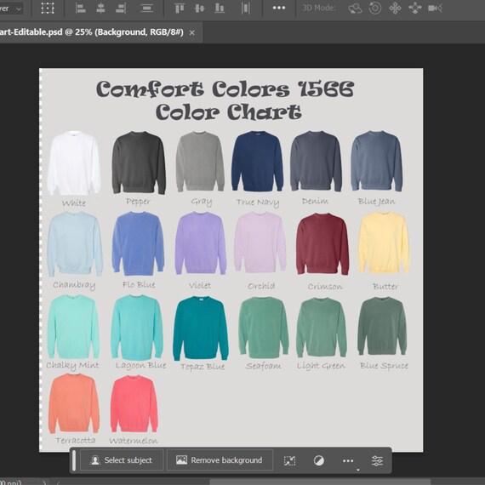Click the Pepper sweatshirt image
Viewport: 485px width, 485px height.
click(139, 163)
